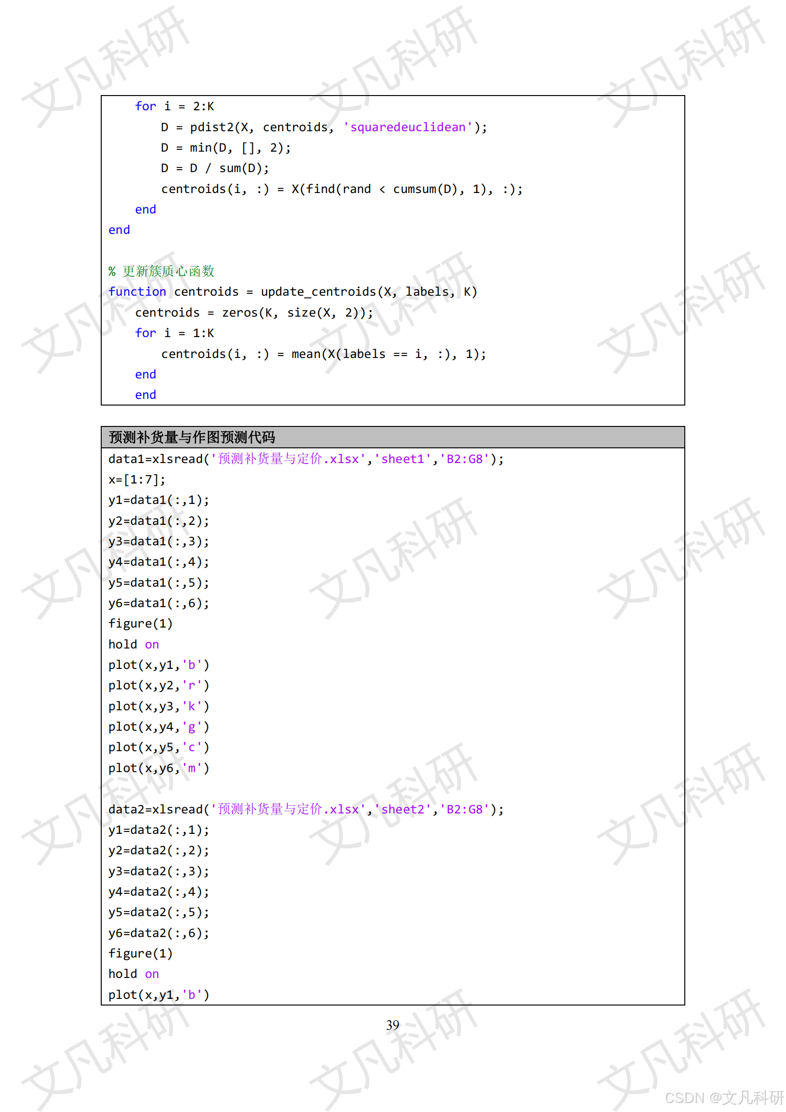This screenshot has height=1112, width=786.
Task: Click the line "for i = 2:K"
Action: point(174,106)
